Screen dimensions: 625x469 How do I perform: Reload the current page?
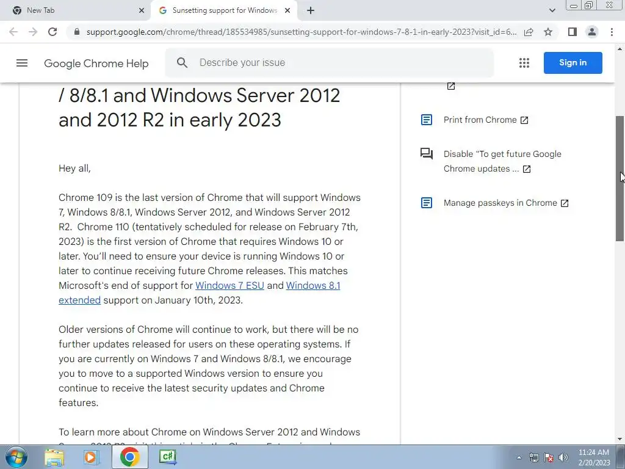pyautogui.click(x=52, y=32)
